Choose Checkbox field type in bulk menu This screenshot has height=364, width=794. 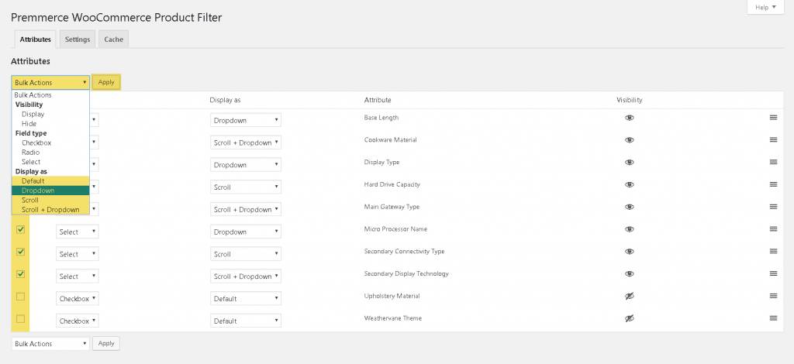click(50, 143)
